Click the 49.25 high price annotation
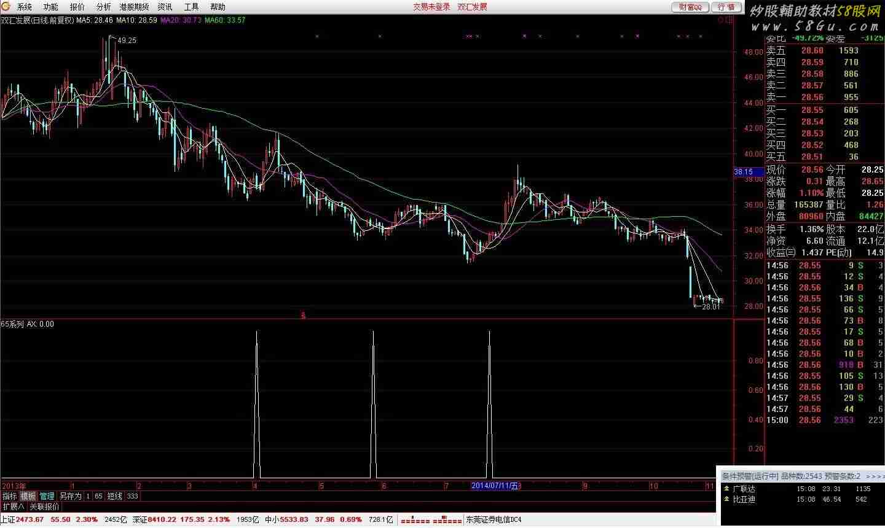 tap(127, 41)
